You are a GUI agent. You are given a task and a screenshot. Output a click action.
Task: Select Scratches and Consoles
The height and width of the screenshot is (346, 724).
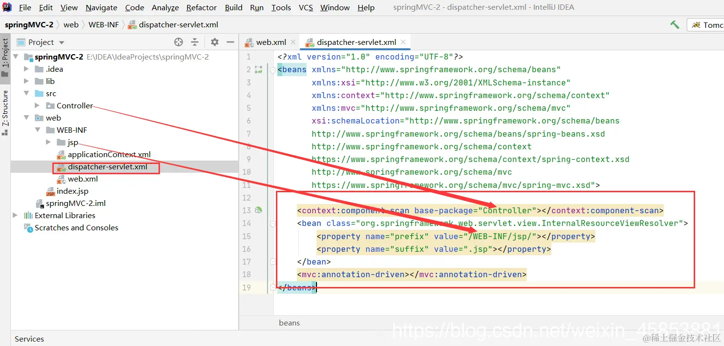(76, 227)
